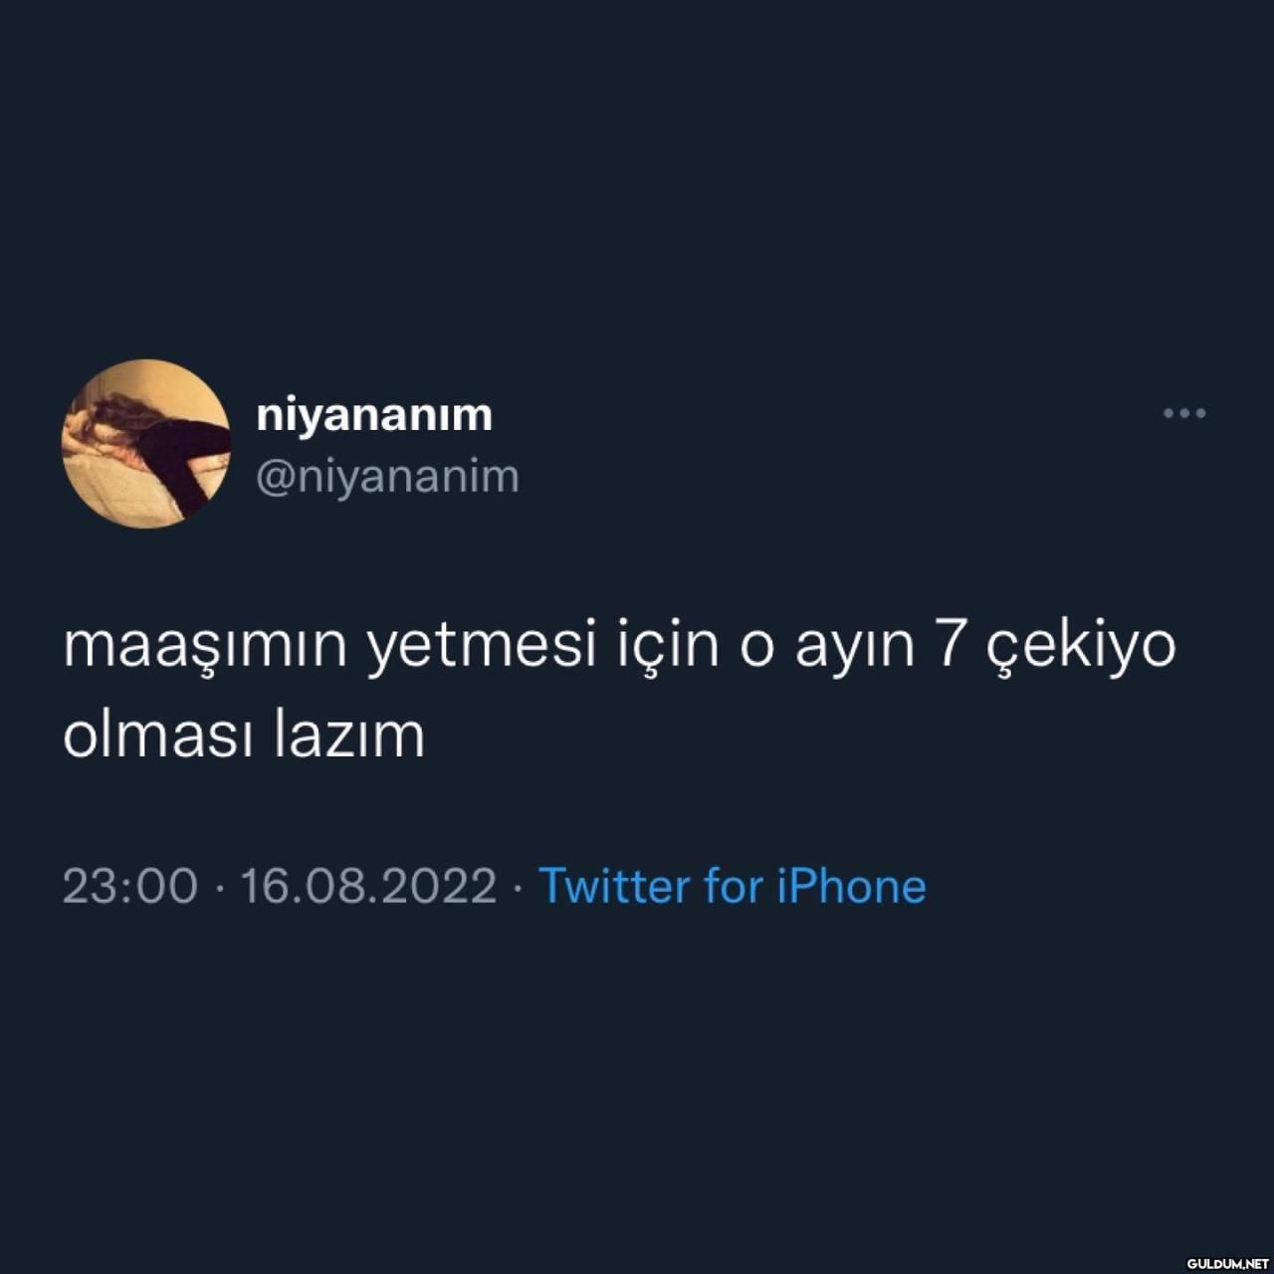This screenshot has height=1274, width=1274.
Task: Open the three-dot more options menu
Action: [1184, 413]
